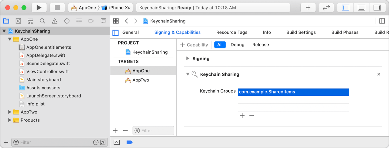The width and height of the screenshot is (389, 148).
Task: Collapse the KeychainSharing project root
Action: click(x=4, y=31)
